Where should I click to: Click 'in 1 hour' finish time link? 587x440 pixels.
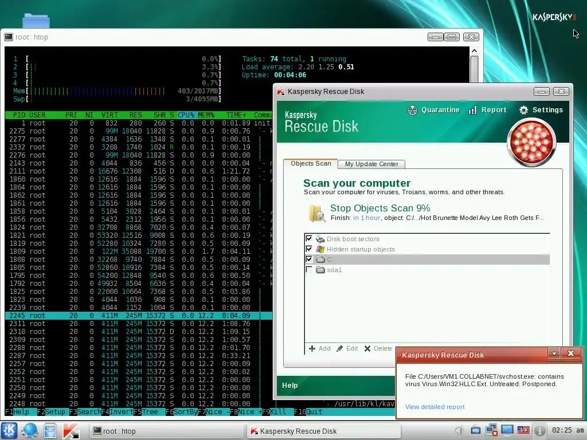coord(366,218)
